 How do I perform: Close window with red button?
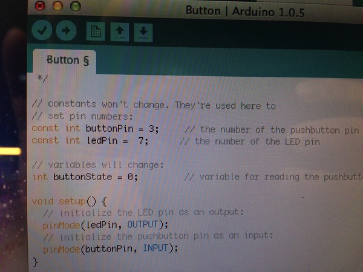click(x=40, y=6)
